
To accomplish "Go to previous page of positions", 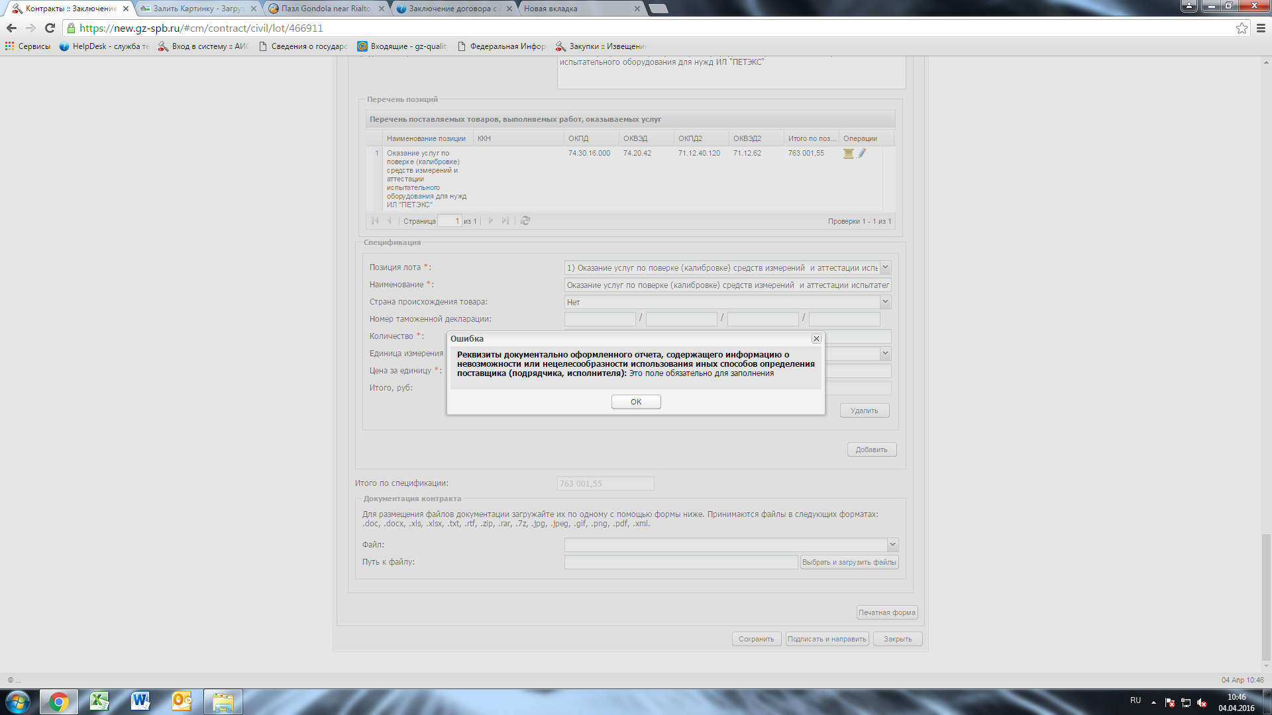I will [x=390, y=220].
